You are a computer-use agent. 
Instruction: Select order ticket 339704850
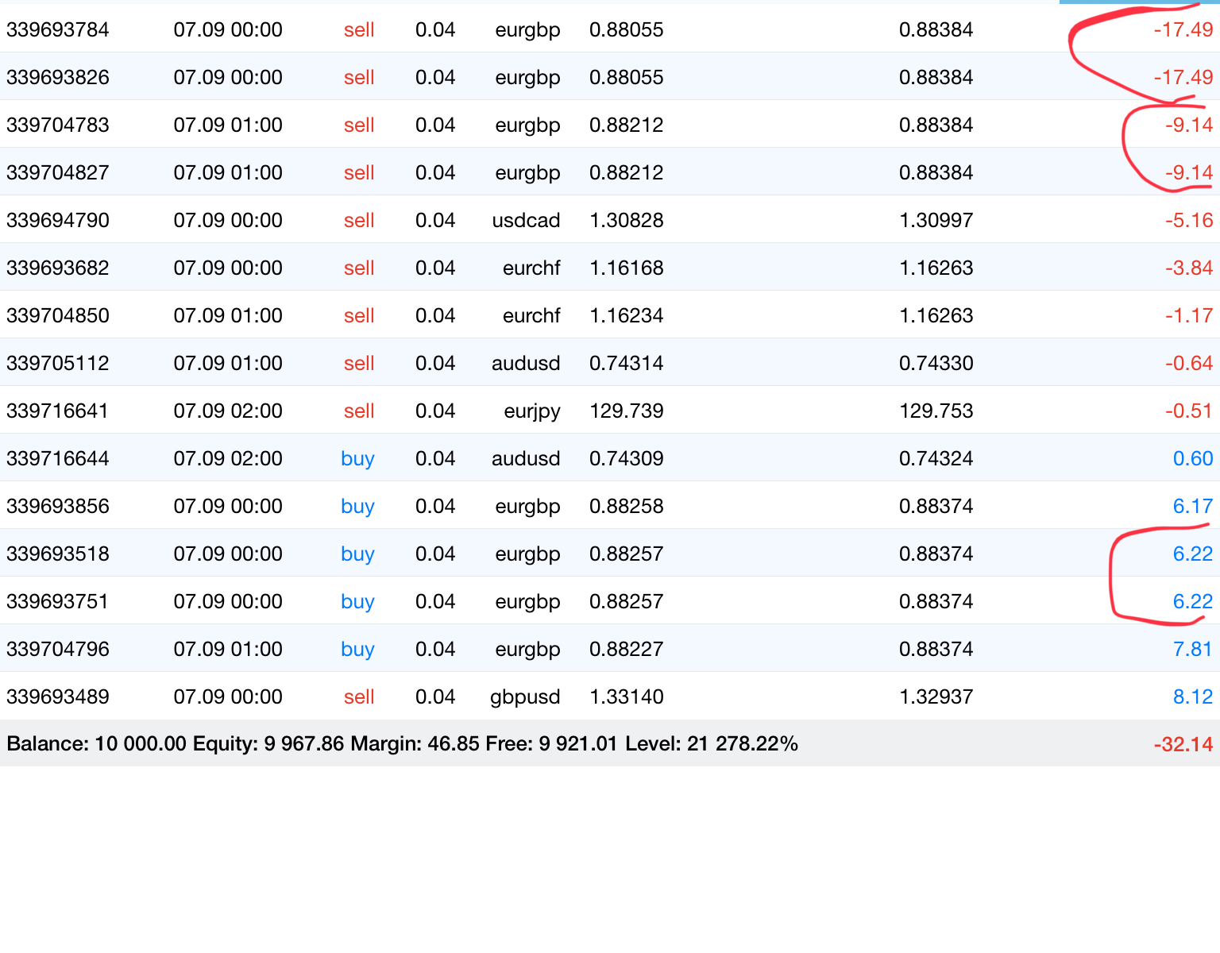58,316
